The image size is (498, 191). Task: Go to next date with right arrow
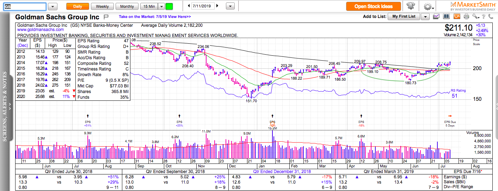pos(217,6)
